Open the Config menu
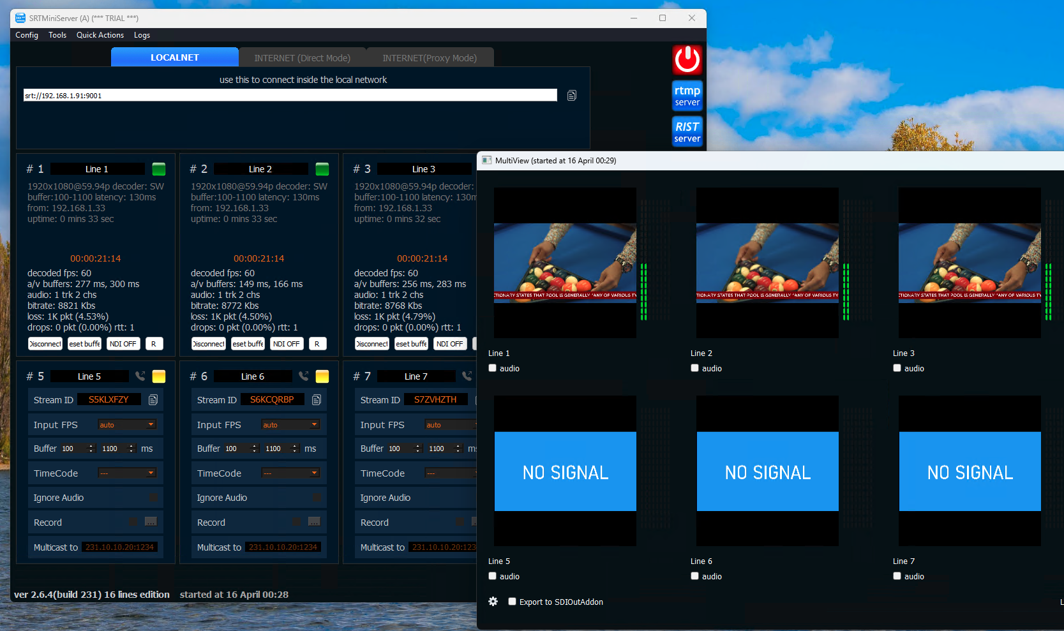Viewport: 1064px width, 631px height. click(x=27, y=35)
